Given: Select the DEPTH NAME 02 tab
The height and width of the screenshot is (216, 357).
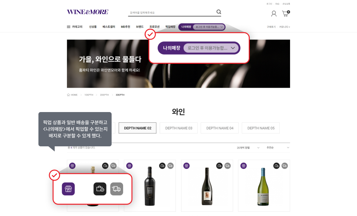Looking at the screenshot, I should (x=137, y=128).
